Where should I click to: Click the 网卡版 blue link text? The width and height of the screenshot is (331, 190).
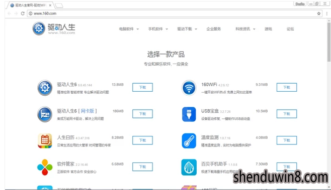88,111
